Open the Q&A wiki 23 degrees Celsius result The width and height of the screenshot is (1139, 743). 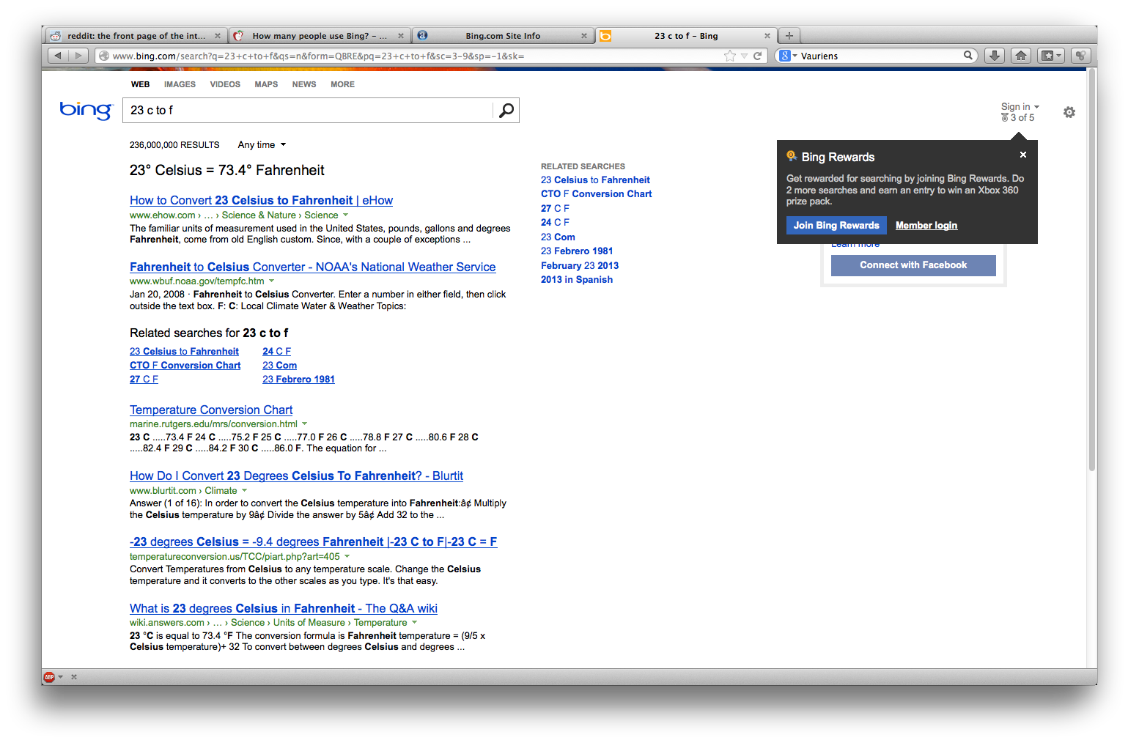point(284,609)
